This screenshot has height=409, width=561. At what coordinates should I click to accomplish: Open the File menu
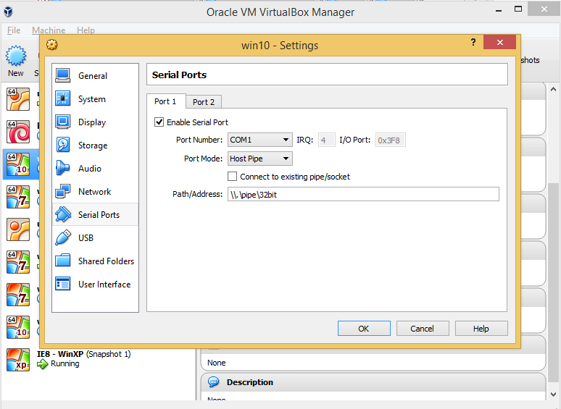point(14,30)
